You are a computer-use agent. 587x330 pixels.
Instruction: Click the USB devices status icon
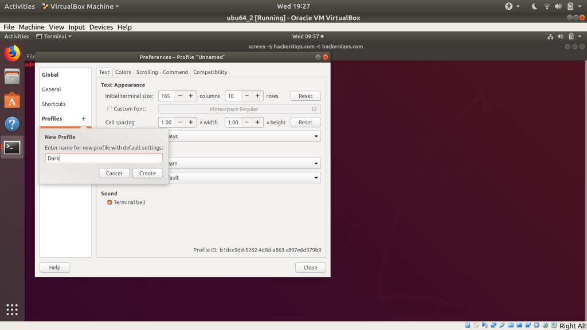tap(503, 324)
